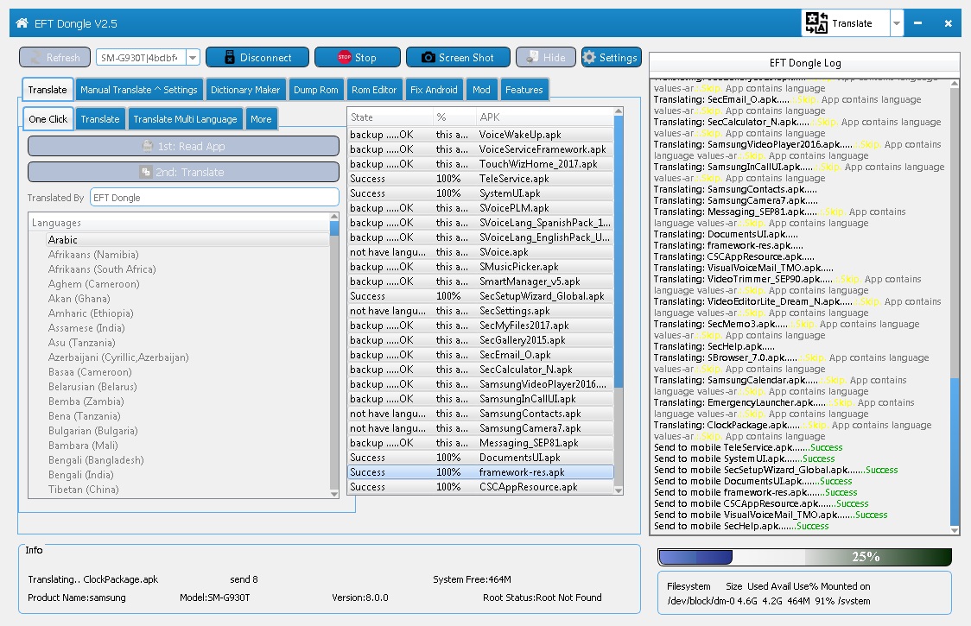Viewport: 971px width, 626px height.
Task: Select Afrikaans (Namibia) language
Action: coord(93,255)
